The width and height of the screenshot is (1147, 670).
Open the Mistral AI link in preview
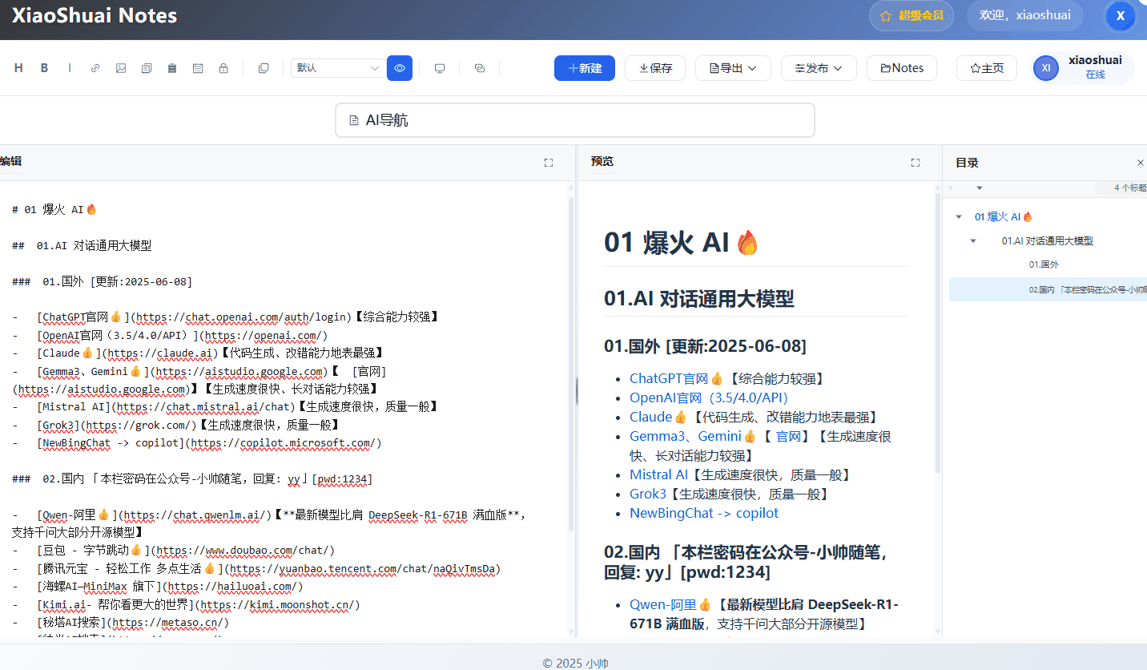[658, 474]
